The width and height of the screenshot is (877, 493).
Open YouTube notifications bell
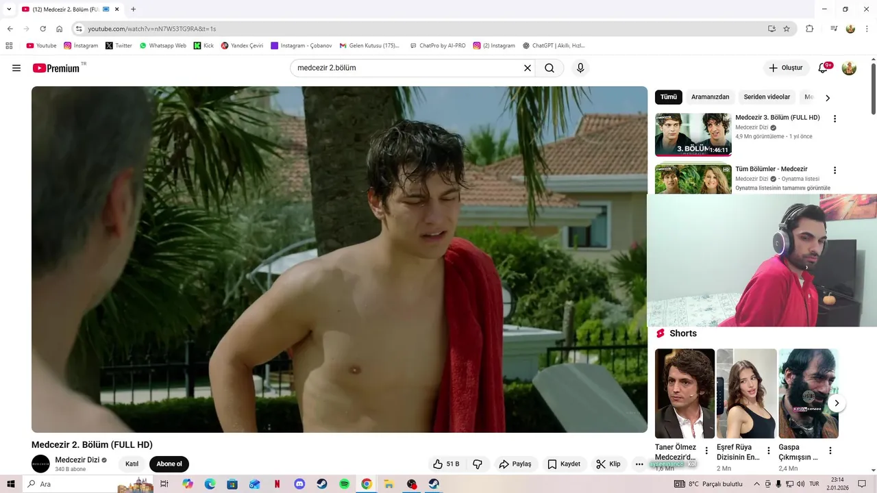pos(824,68)
